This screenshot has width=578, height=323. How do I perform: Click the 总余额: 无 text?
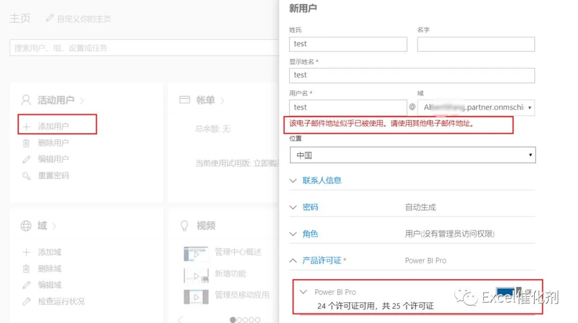tap(212, 128)
